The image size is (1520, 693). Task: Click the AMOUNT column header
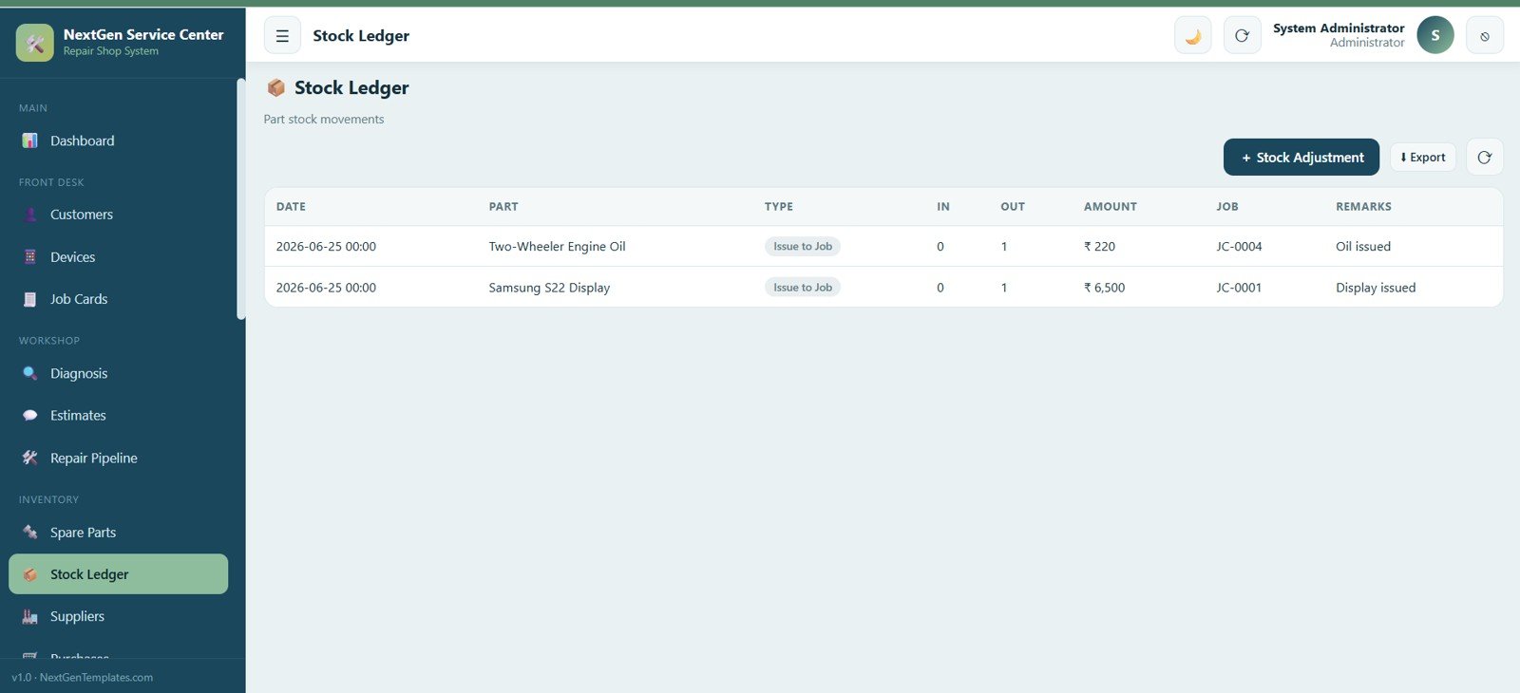click(1111, 207)
